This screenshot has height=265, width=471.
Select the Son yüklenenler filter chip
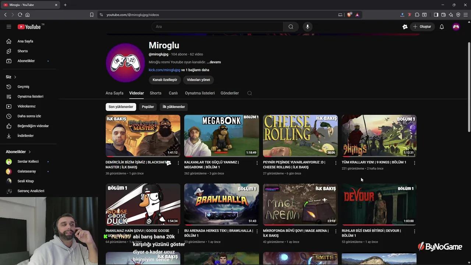pos(121,107)
